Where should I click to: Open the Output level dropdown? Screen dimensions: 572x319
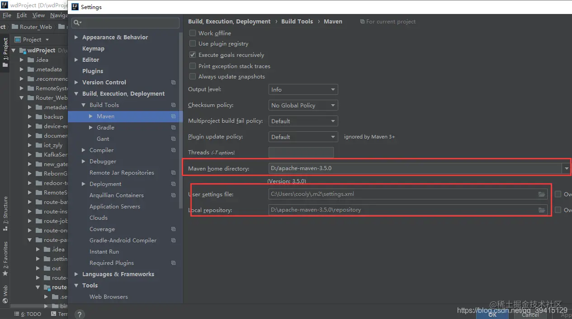point(303,90)
